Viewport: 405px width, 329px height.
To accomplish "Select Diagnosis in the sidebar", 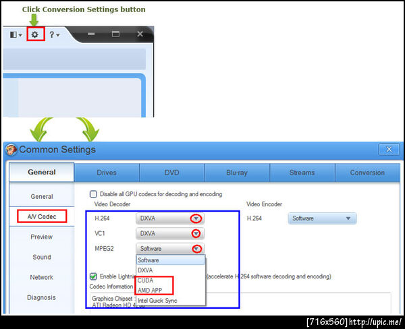I will (42, 297).
